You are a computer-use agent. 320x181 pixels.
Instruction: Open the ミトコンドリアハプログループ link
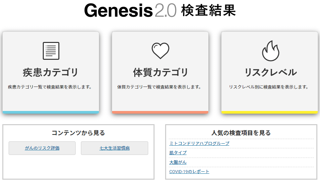click(199, 143)
